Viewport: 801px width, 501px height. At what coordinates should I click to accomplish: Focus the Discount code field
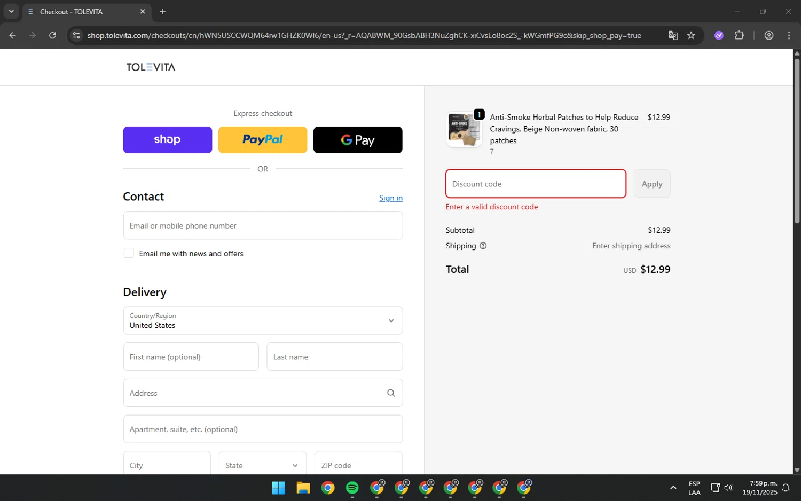(536, 184)
